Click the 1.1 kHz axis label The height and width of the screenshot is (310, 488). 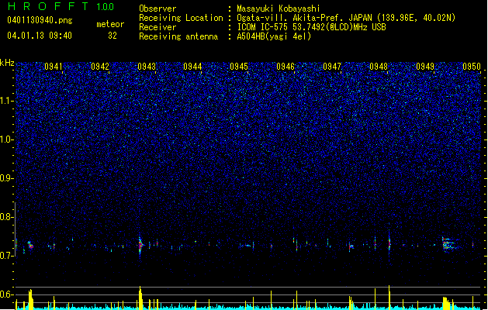pos(7,101)
